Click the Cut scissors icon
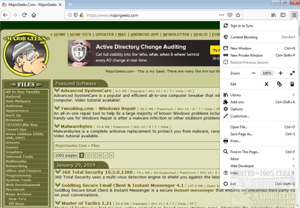The height and width of the screenshot is (208, 300). pos(266,84)
